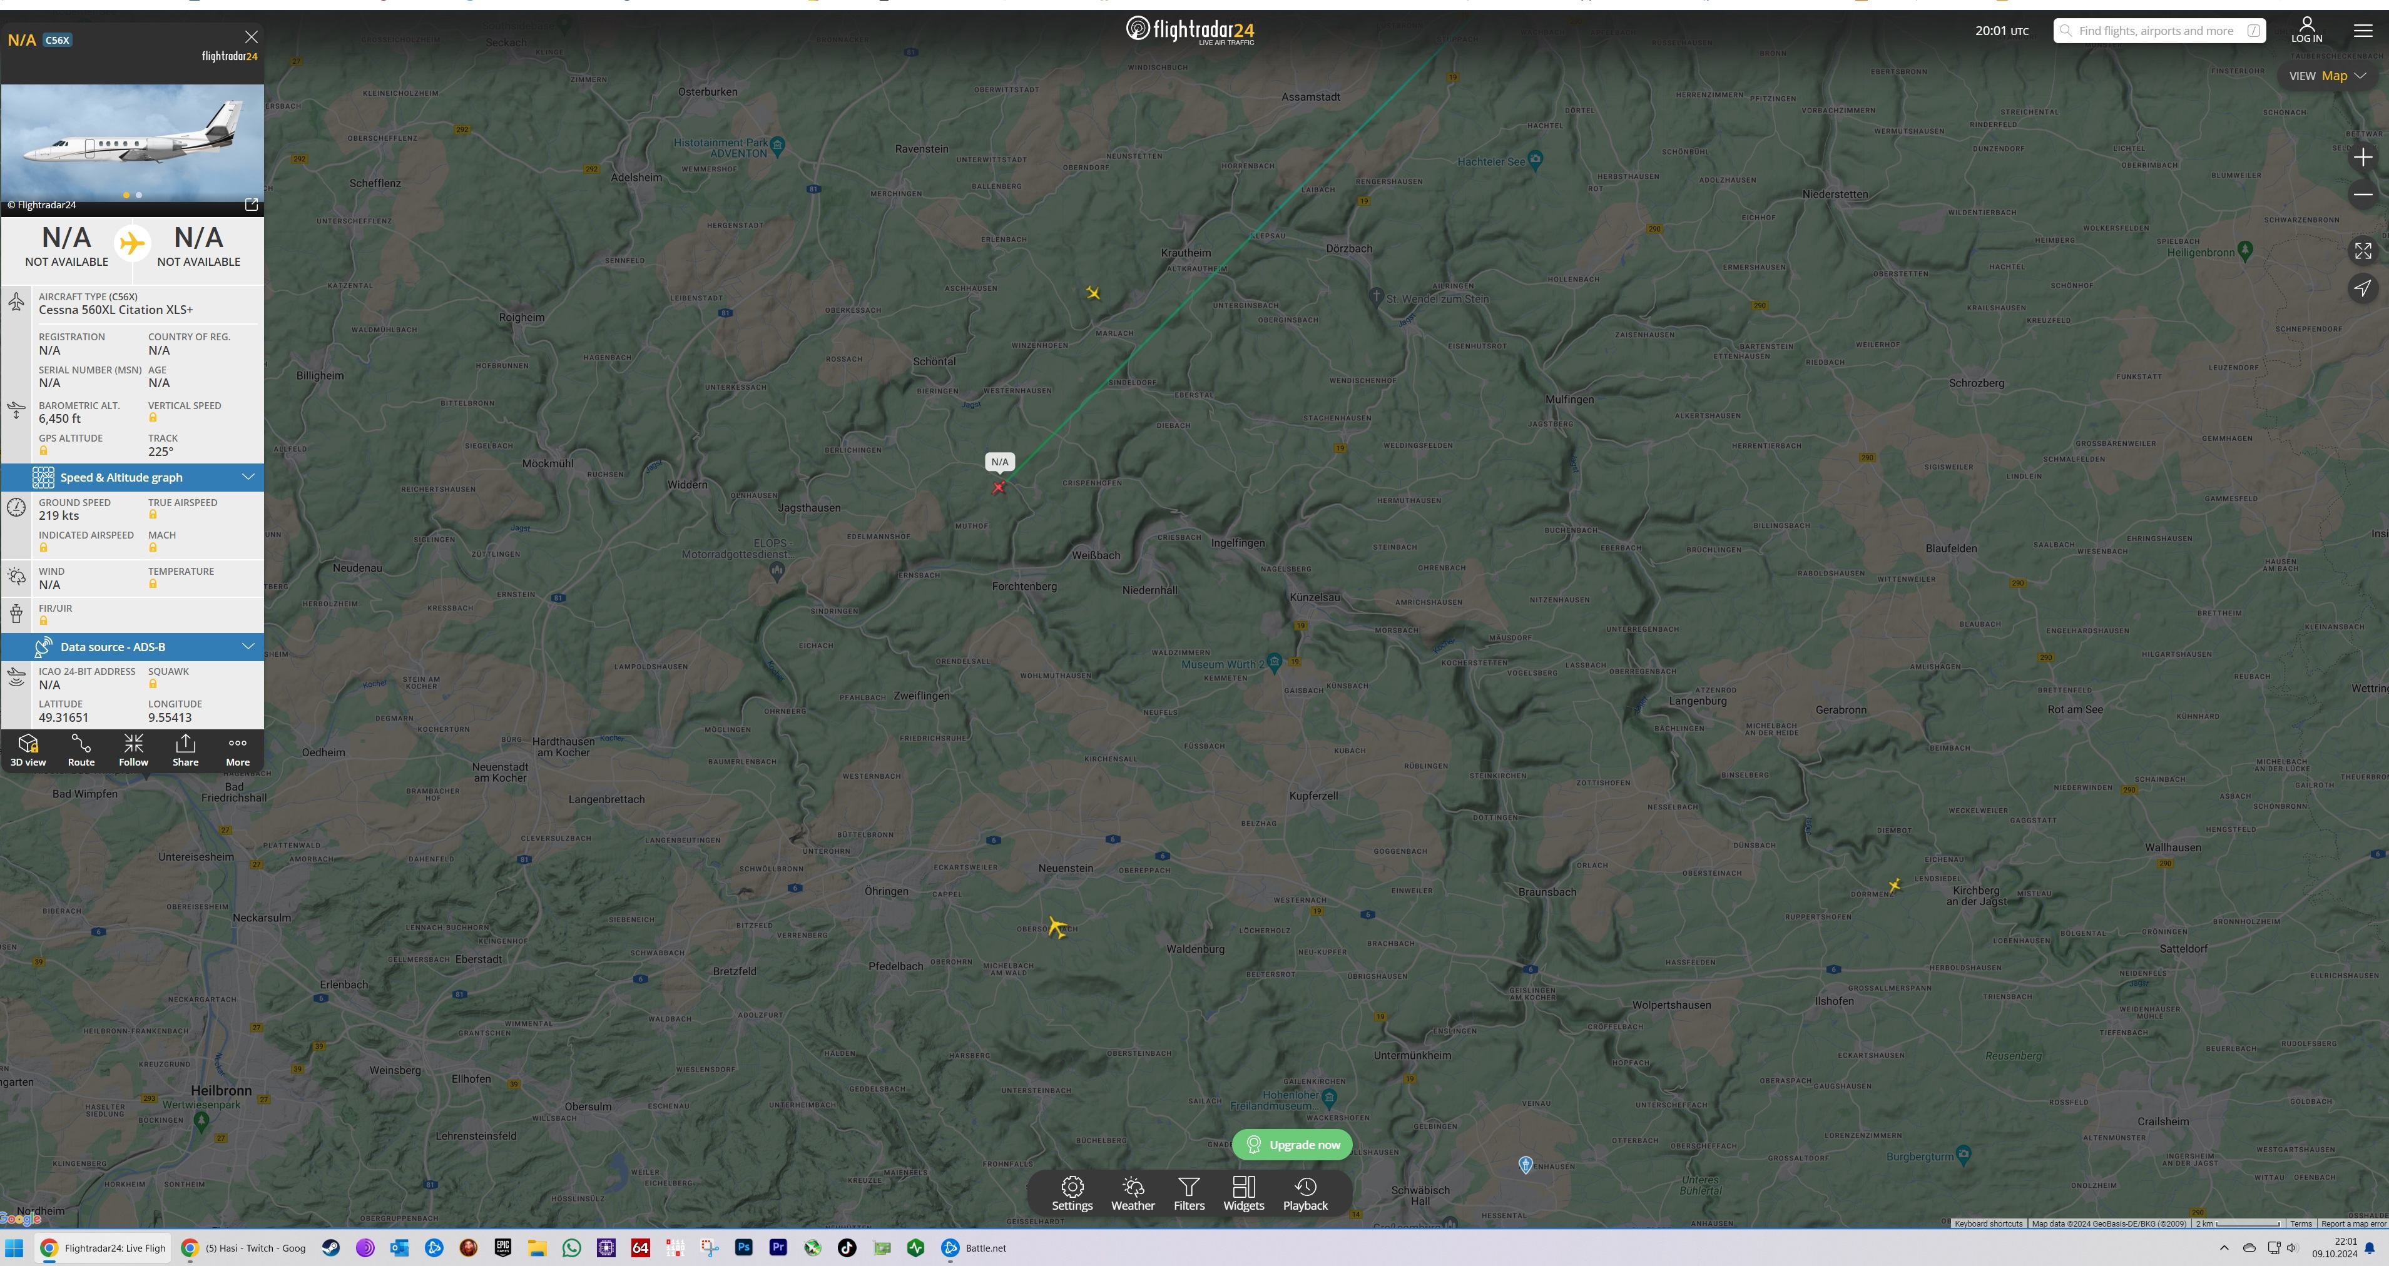Open the More options menu
The width and height of the screenshot is (2389, 1266).
237,750
